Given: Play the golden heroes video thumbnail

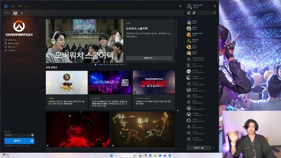Looking at the screenshot, I should point(143,129).
